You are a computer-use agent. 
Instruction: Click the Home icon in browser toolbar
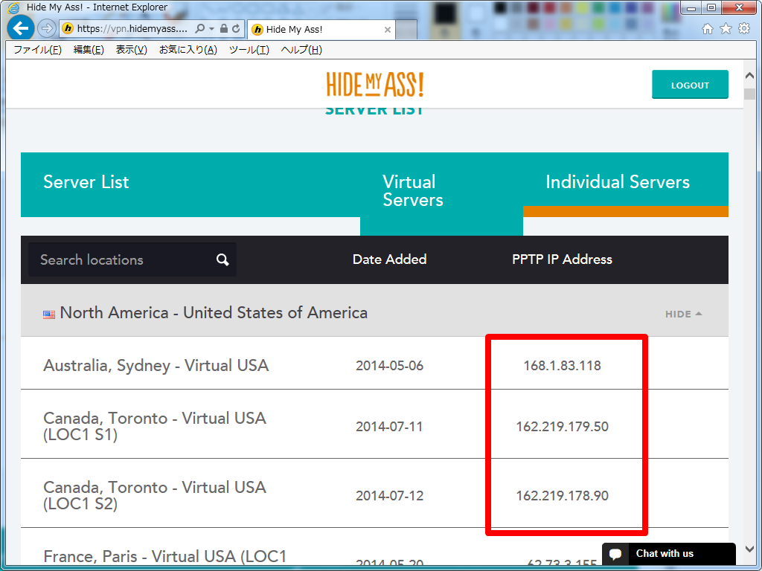708,29
